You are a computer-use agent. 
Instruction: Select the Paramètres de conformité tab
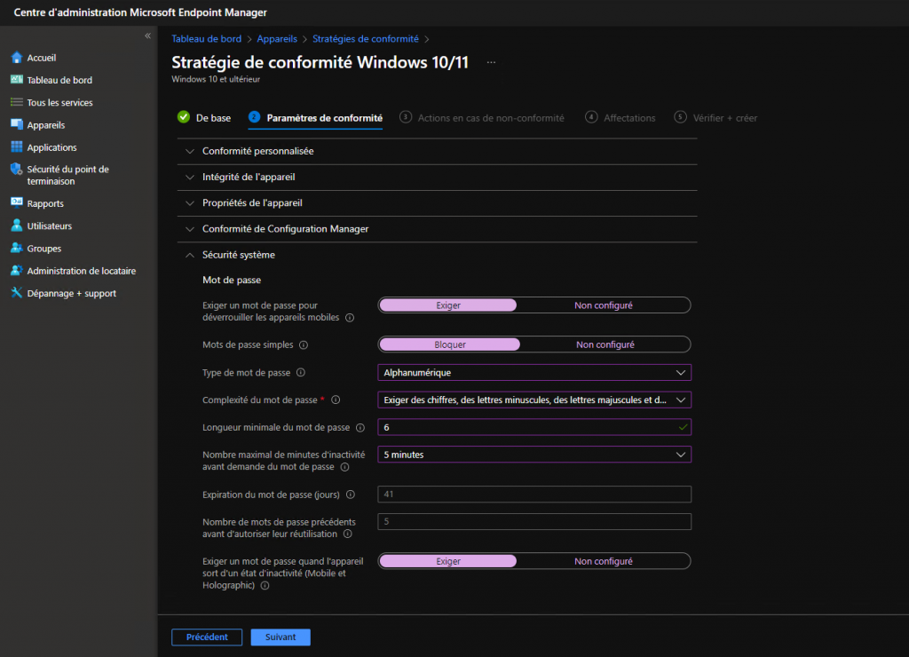click(315, 118)
